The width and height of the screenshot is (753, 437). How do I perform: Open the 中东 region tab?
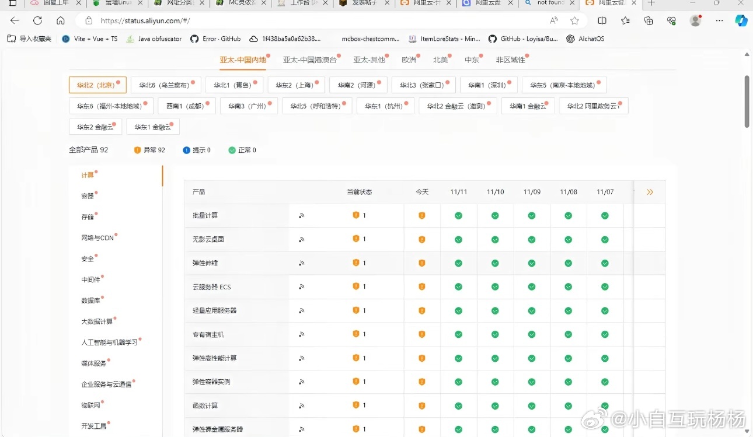pyautogui.click(x=472, y=60)
